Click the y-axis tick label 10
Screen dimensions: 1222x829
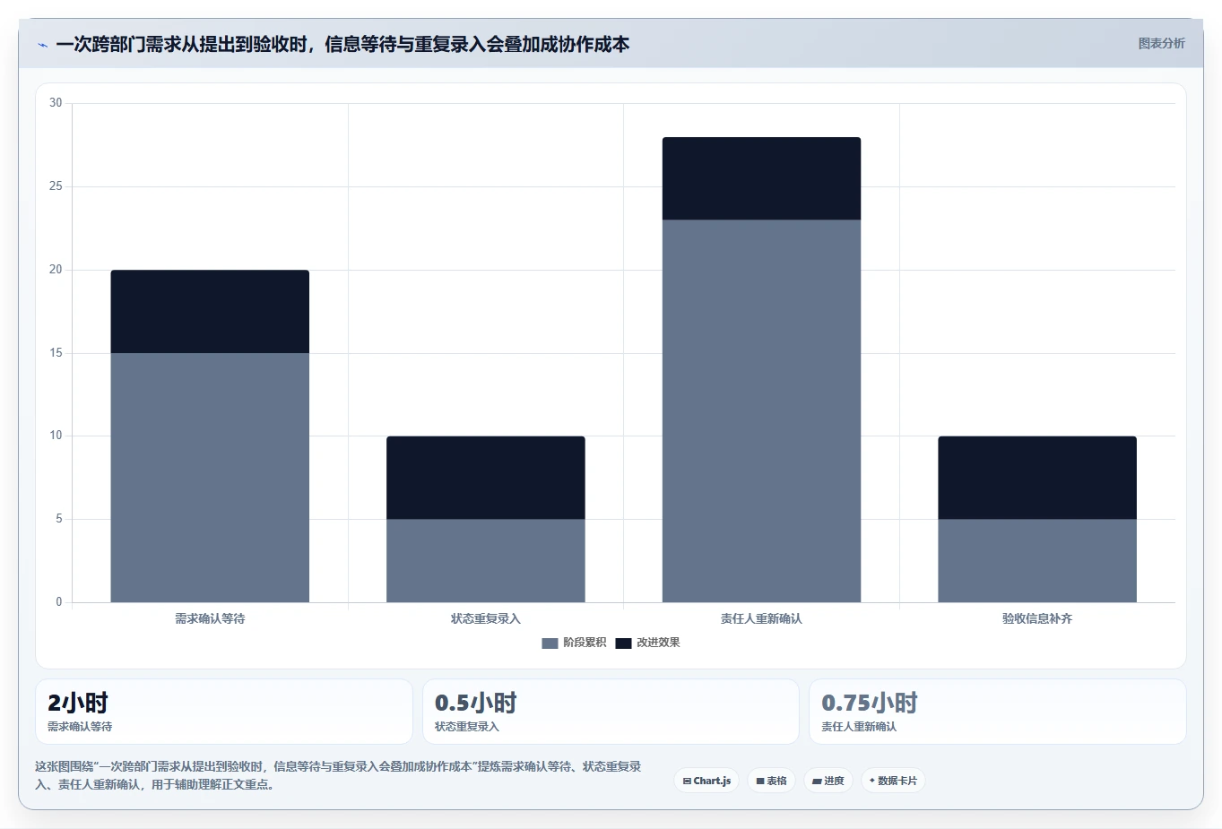point(56,436)
